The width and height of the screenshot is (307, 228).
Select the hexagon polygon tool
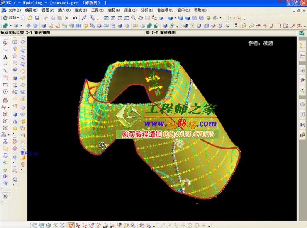pyautogui.click(x=5, y=91)
